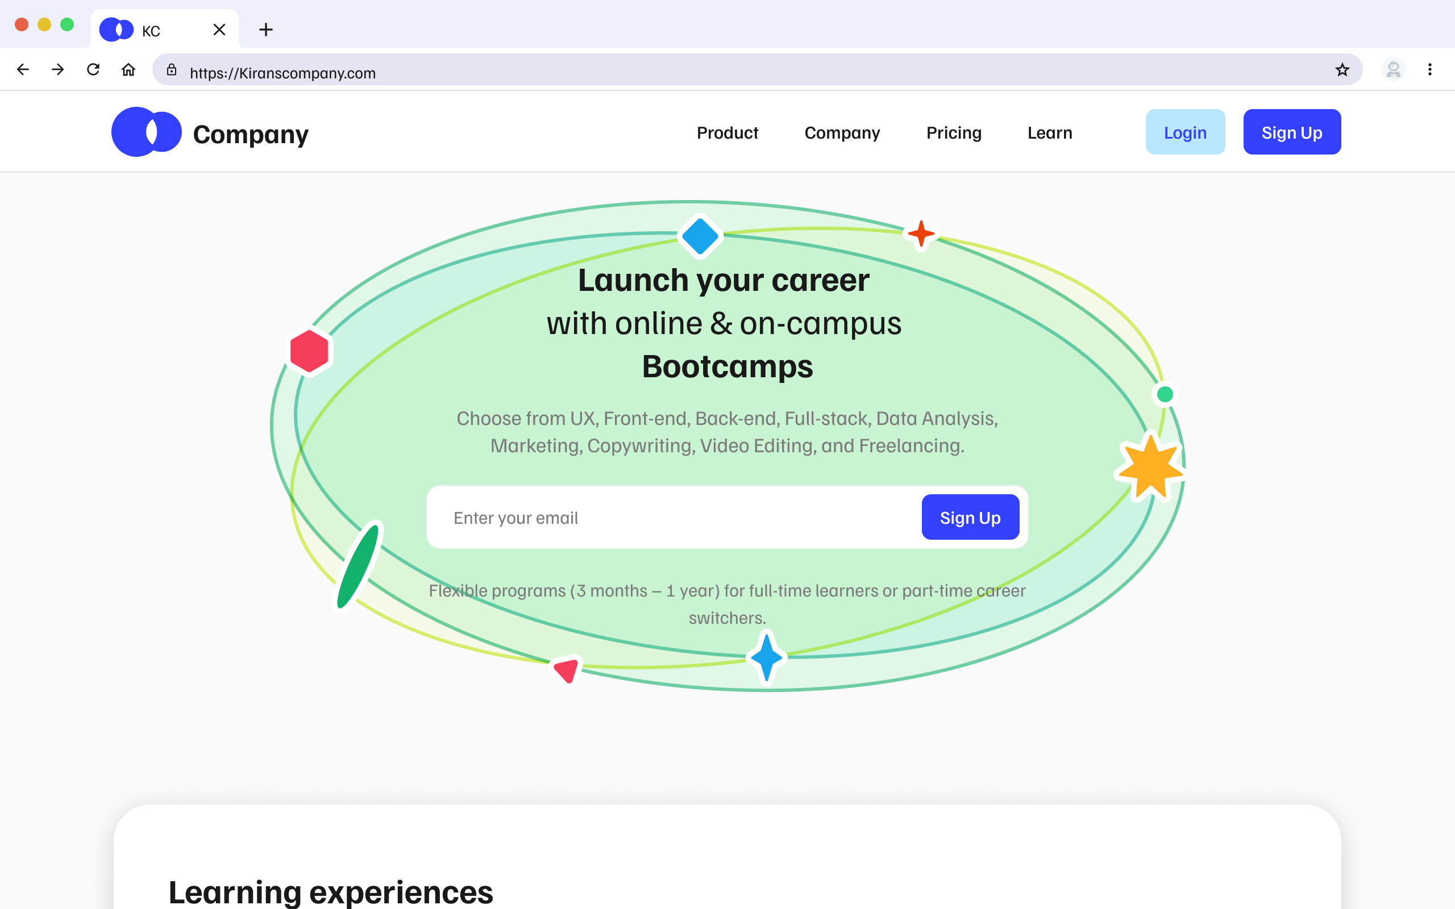This screenshot has height=909, width=1455.
Task: Close the KC browser tab
Action: coord(219,30)
